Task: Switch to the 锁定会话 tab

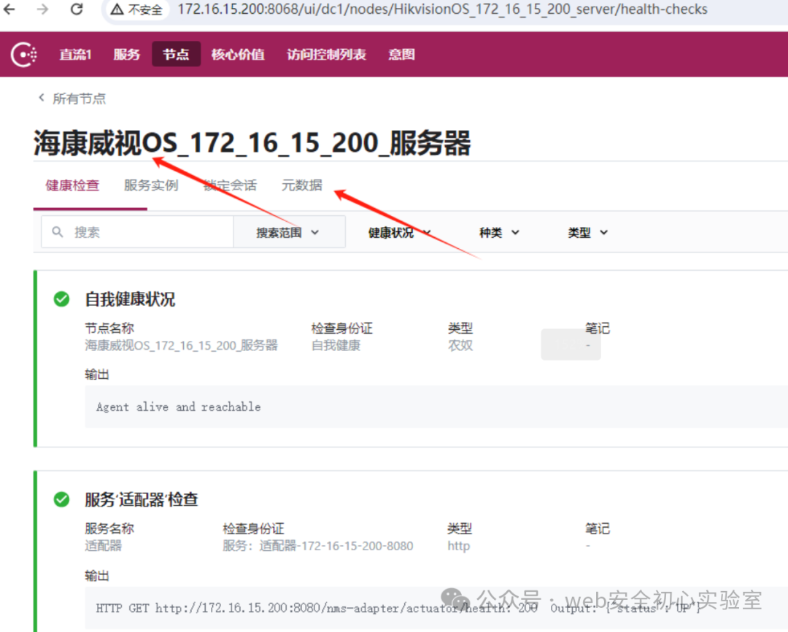Action: (x=230, y=185)
